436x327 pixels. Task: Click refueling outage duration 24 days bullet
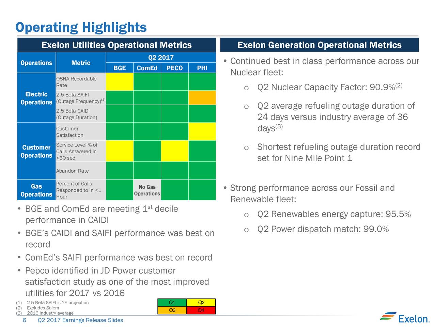[330, 117]
